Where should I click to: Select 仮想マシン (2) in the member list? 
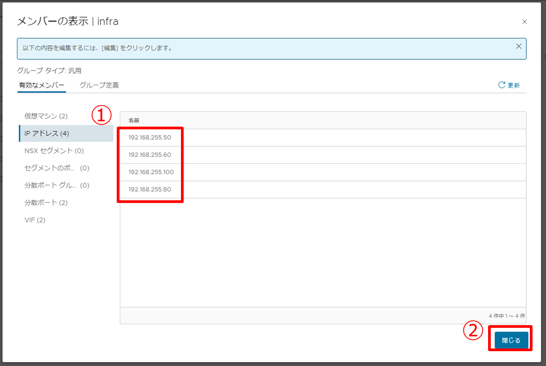pos(46,116)
